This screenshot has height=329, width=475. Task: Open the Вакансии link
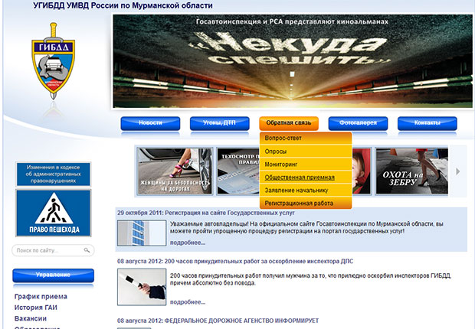coord(31,318)
